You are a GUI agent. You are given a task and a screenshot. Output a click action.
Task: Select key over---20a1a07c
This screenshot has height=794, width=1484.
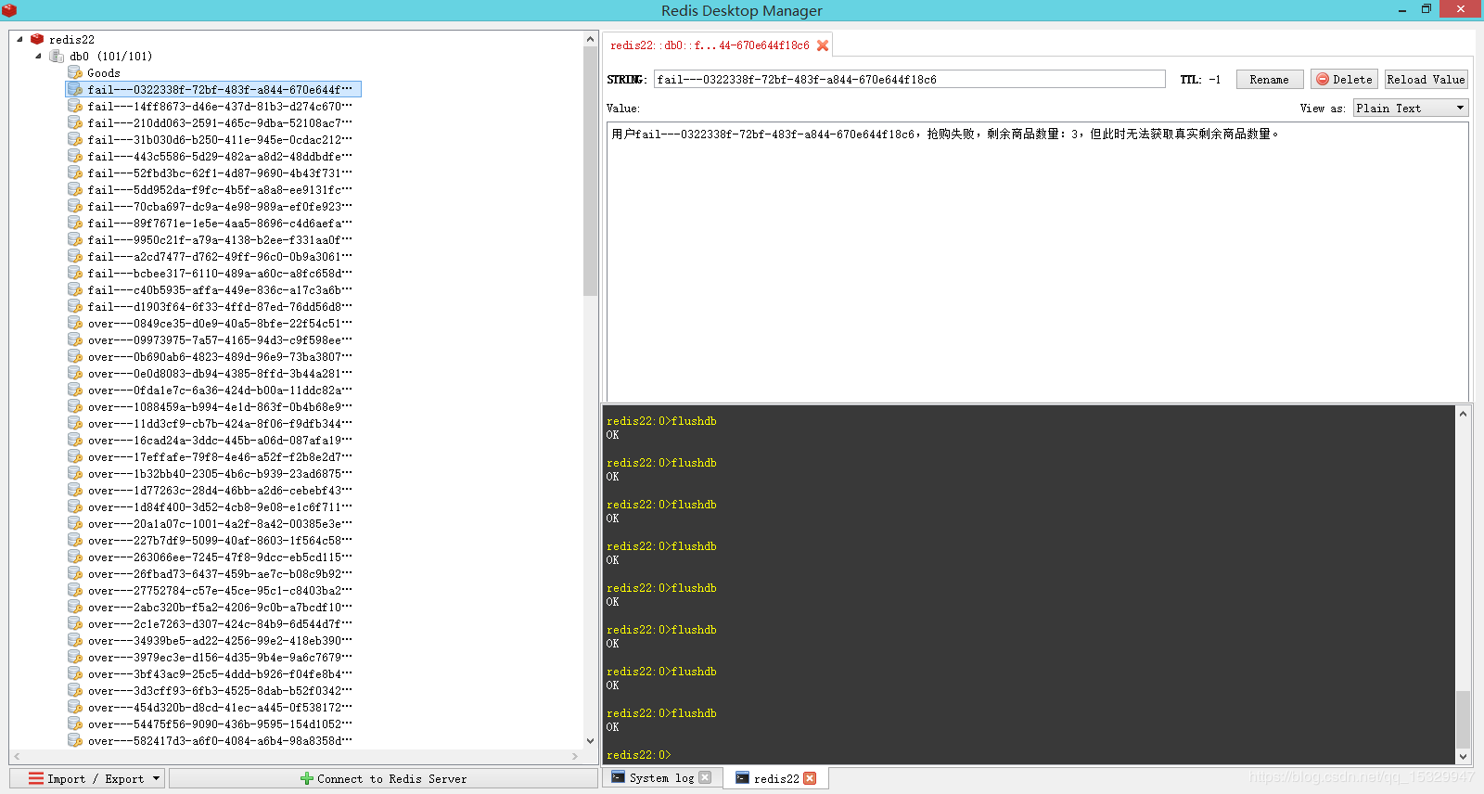click(220, 523)
